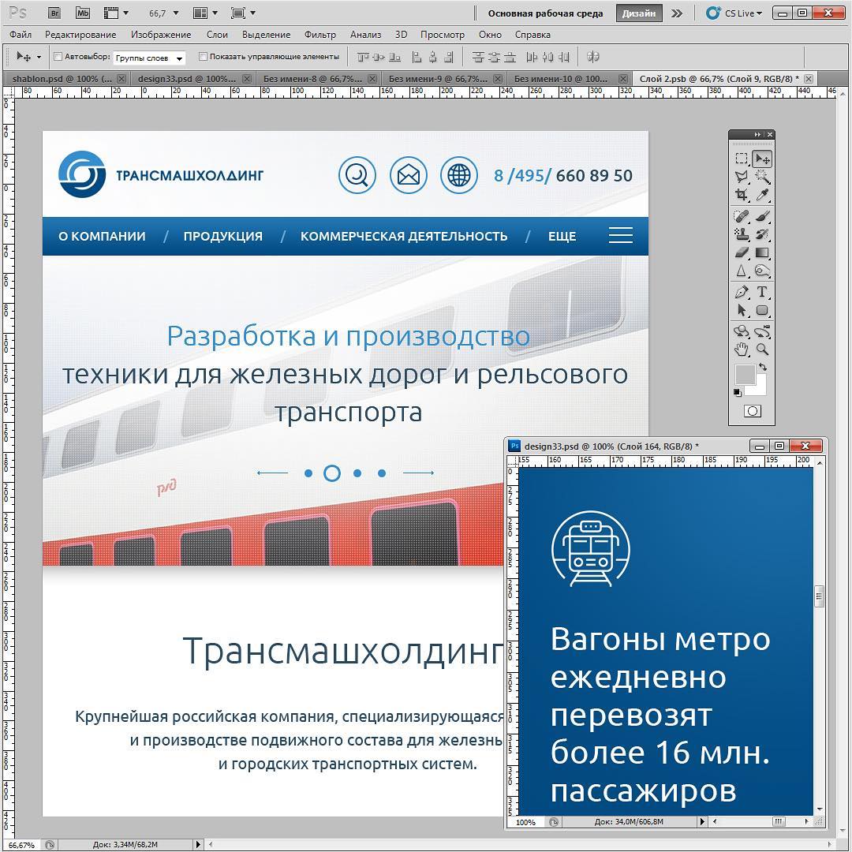852x852 pixels.
Task: Open the Move tool preset picker arrow
Action: pos(39,57)
